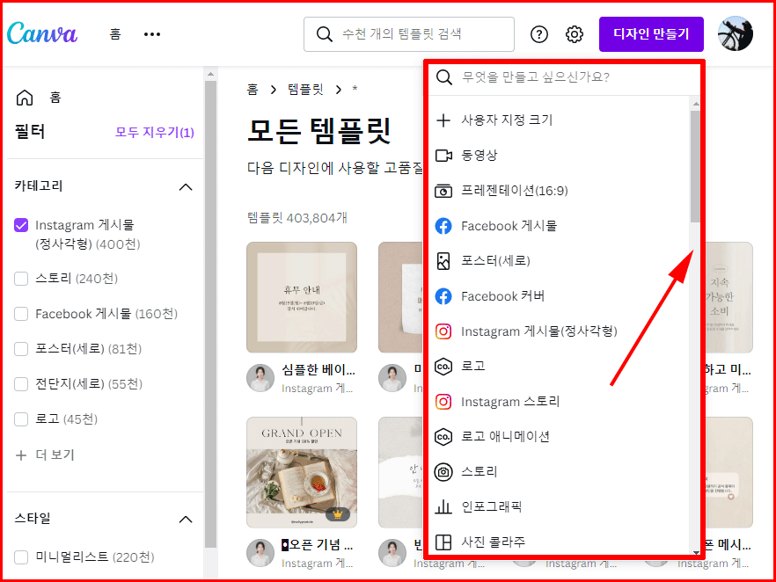Click Facebook icon beside Facebook 커버
Screen dimensions: 776x582
443,296
